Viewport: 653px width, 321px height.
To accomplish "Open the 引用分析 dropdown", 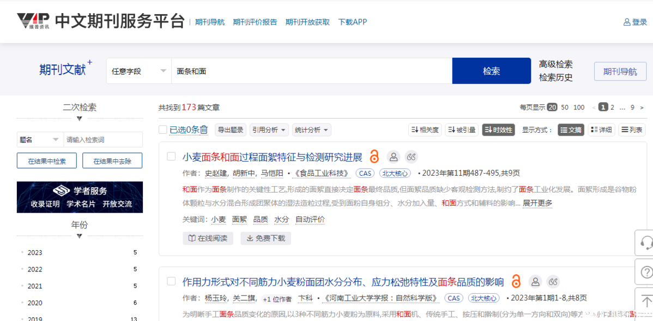I will [269, 129].
